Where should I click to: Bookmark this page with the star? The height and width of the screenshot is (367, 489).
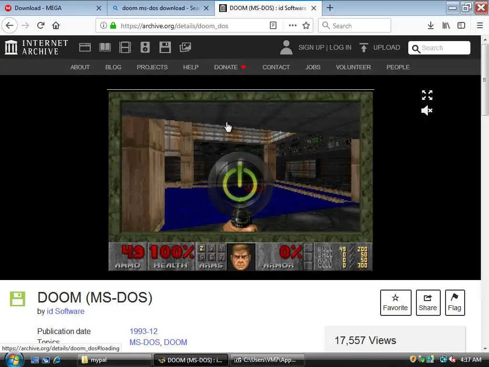[x=306, y=26]
